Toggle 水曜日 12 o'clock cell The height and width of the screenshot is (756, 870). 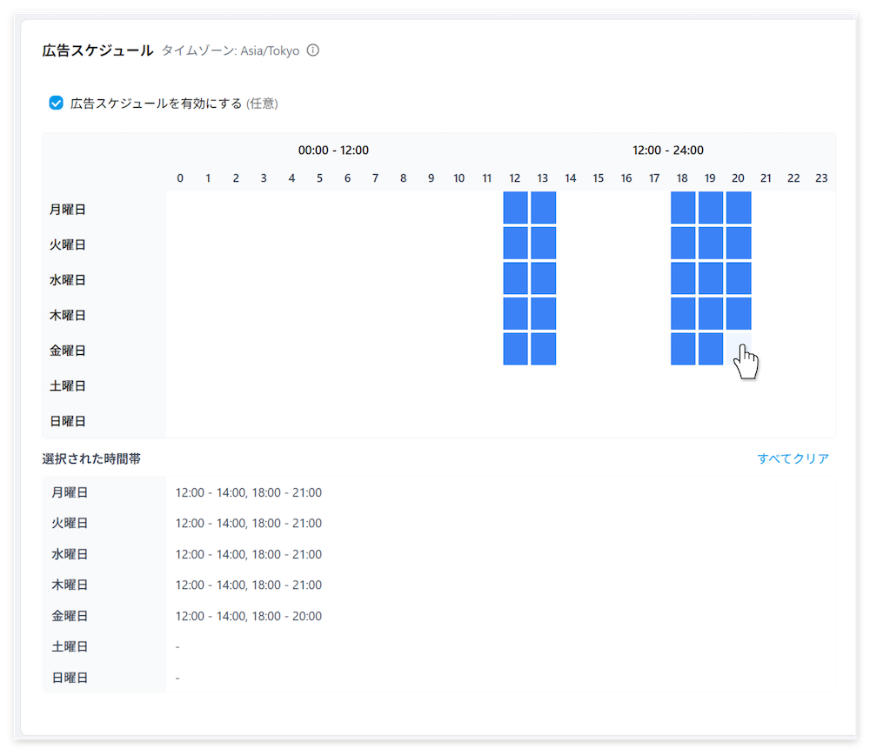click(x=515, y=278)
